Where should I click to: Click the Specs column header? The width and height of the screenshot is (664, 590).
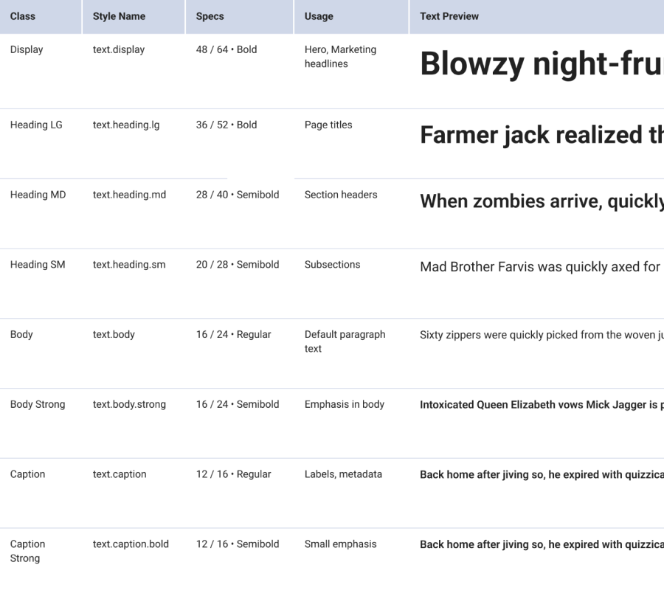(x=210, y=16)
